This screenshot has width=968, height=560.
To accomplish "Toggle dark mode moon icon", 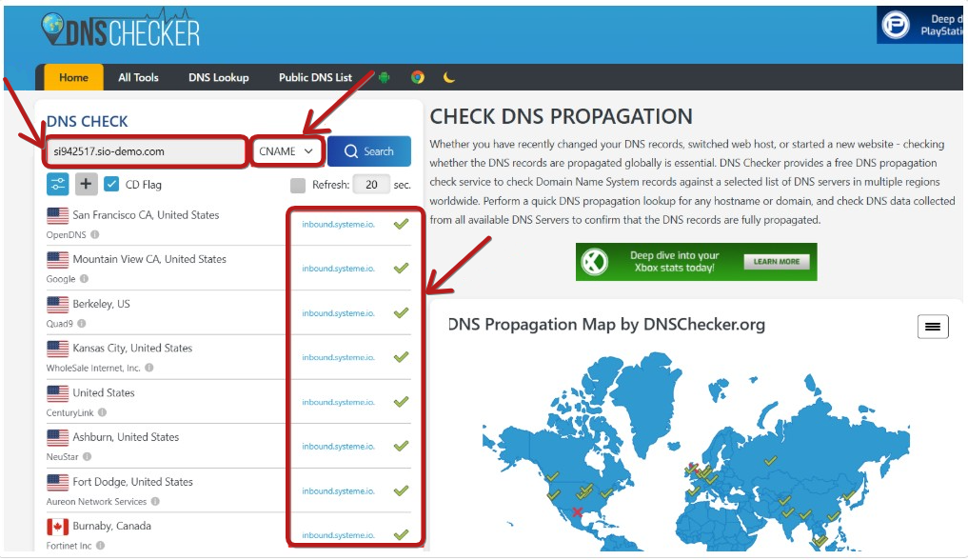I will (x=449, y=77).
